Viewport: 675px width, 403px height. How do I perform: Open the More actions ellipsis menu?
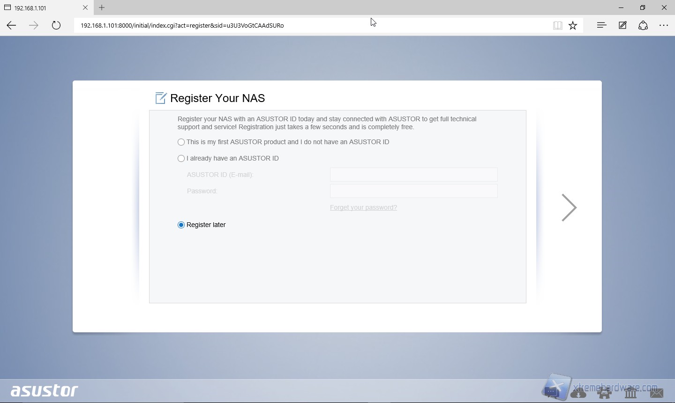[664, 25]
